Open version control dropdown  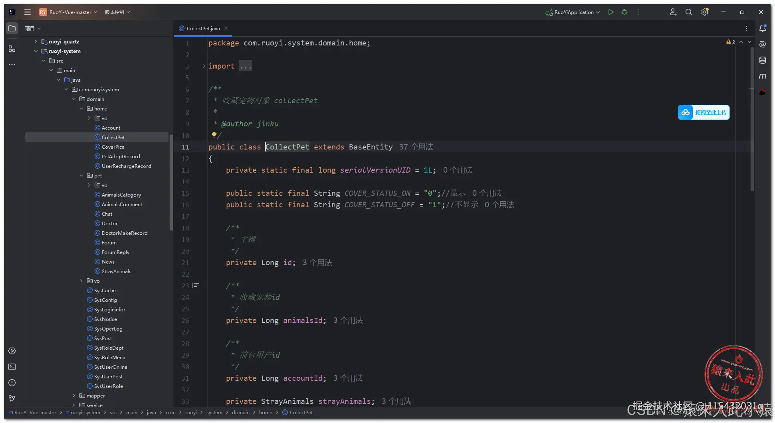[117, 12]
